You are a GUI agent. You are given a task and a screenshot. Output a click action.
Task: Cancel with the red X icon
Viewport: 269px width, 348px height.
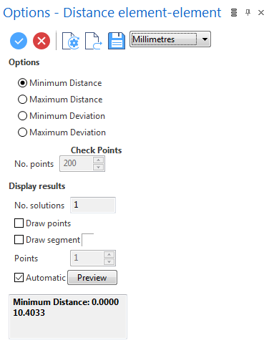41,41
